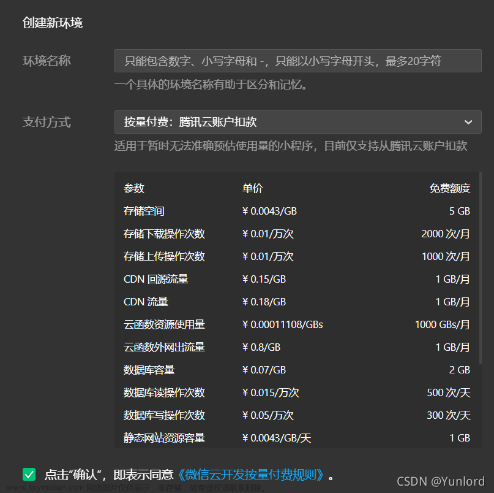The width and height of the screenshot is (494, 493).
Task: Click the 支付方式 field label
Action: click(x=47, y=122)
